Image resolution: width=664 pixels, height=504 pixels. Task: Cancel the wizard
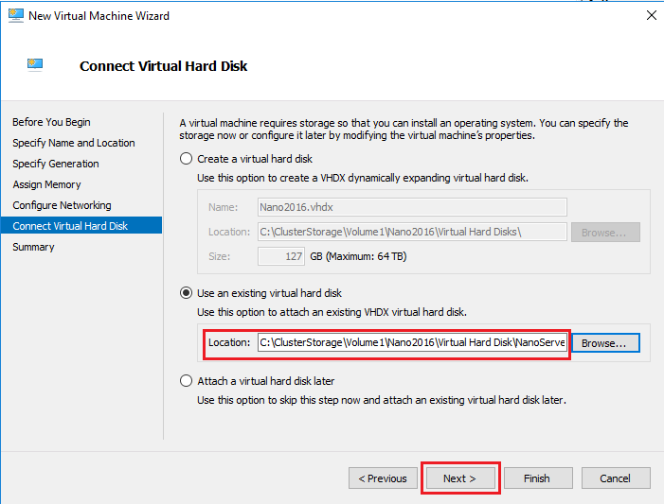tap(615, 478)
